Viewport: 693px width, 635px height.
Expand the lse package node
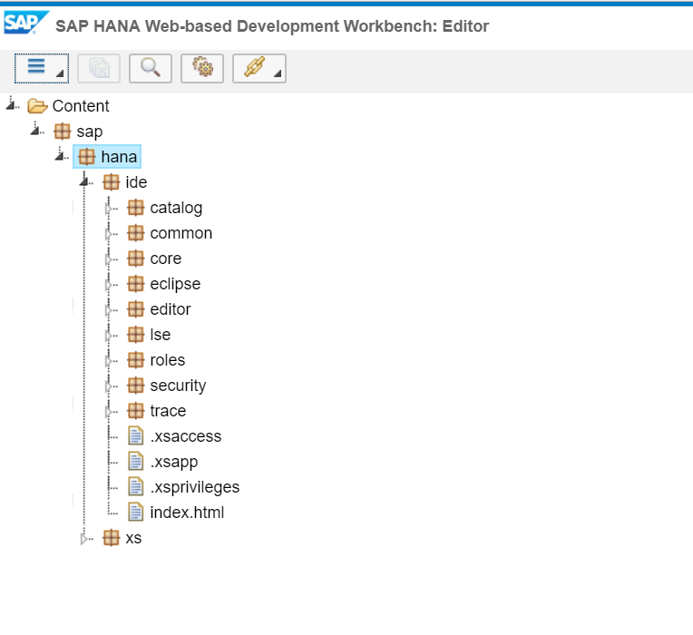pos(108,335)
